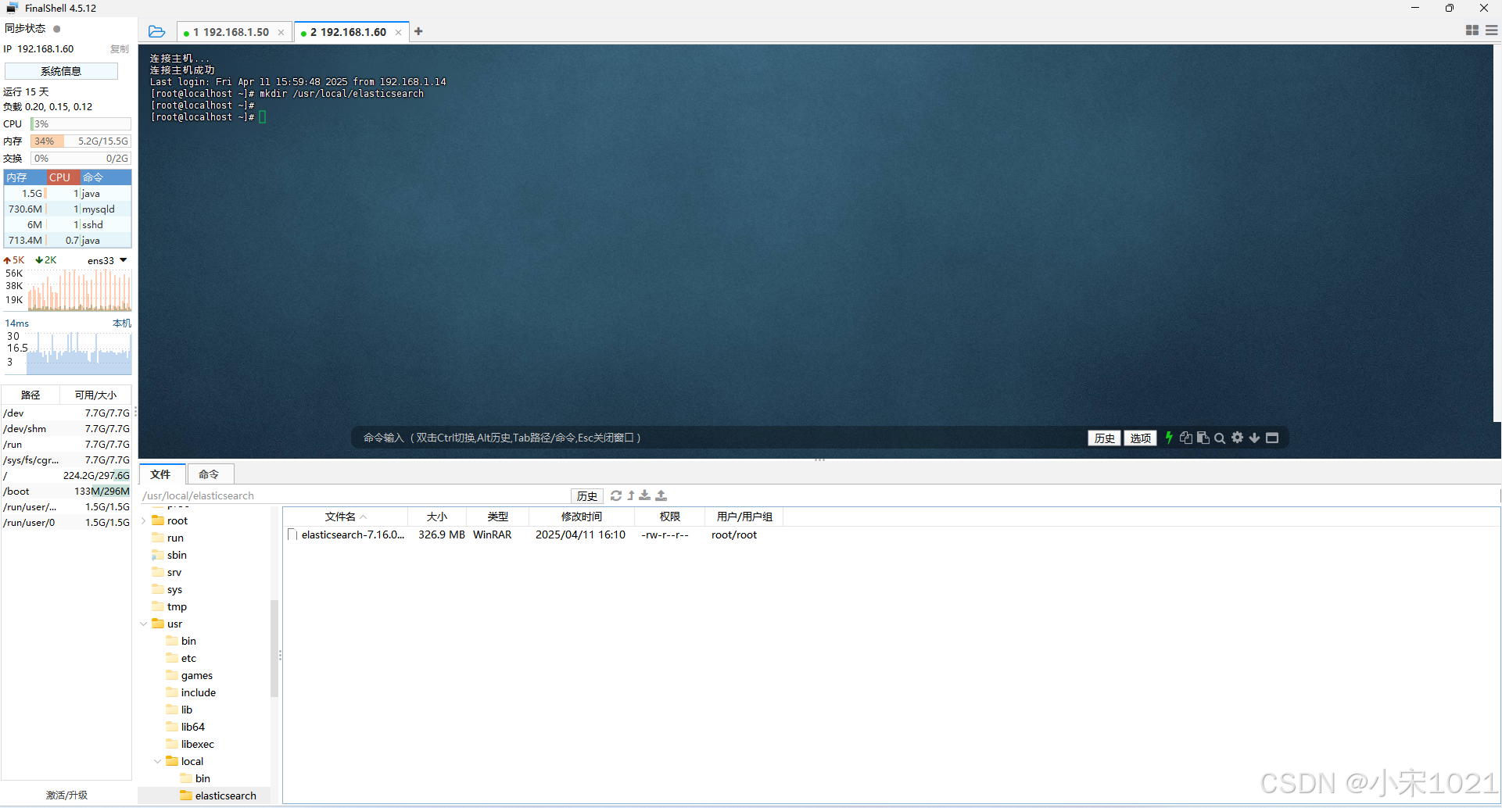Viewport: 1502px width, 808px height.
Task: Close the 192.168.1.60 tab
Action: (398, 32)
